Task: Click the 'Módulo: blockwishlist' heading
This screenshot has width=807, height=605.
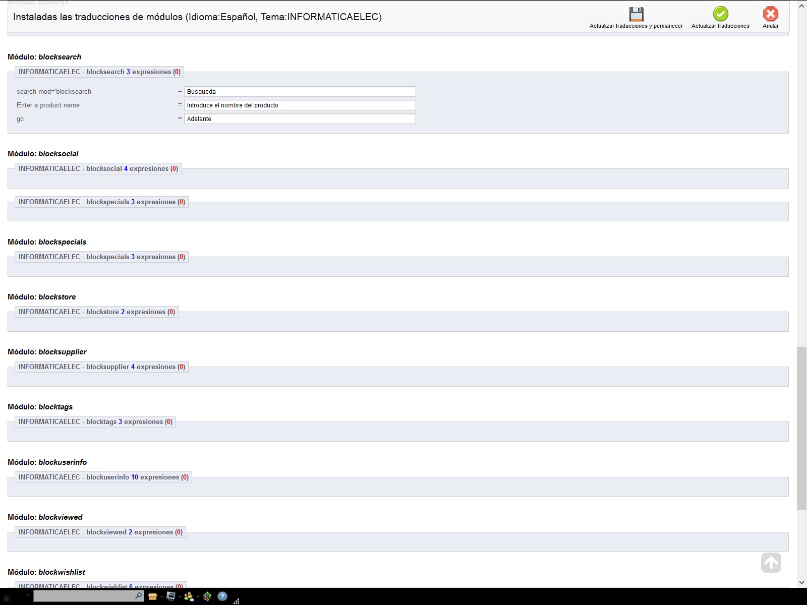Action: [x=46, y=572]
